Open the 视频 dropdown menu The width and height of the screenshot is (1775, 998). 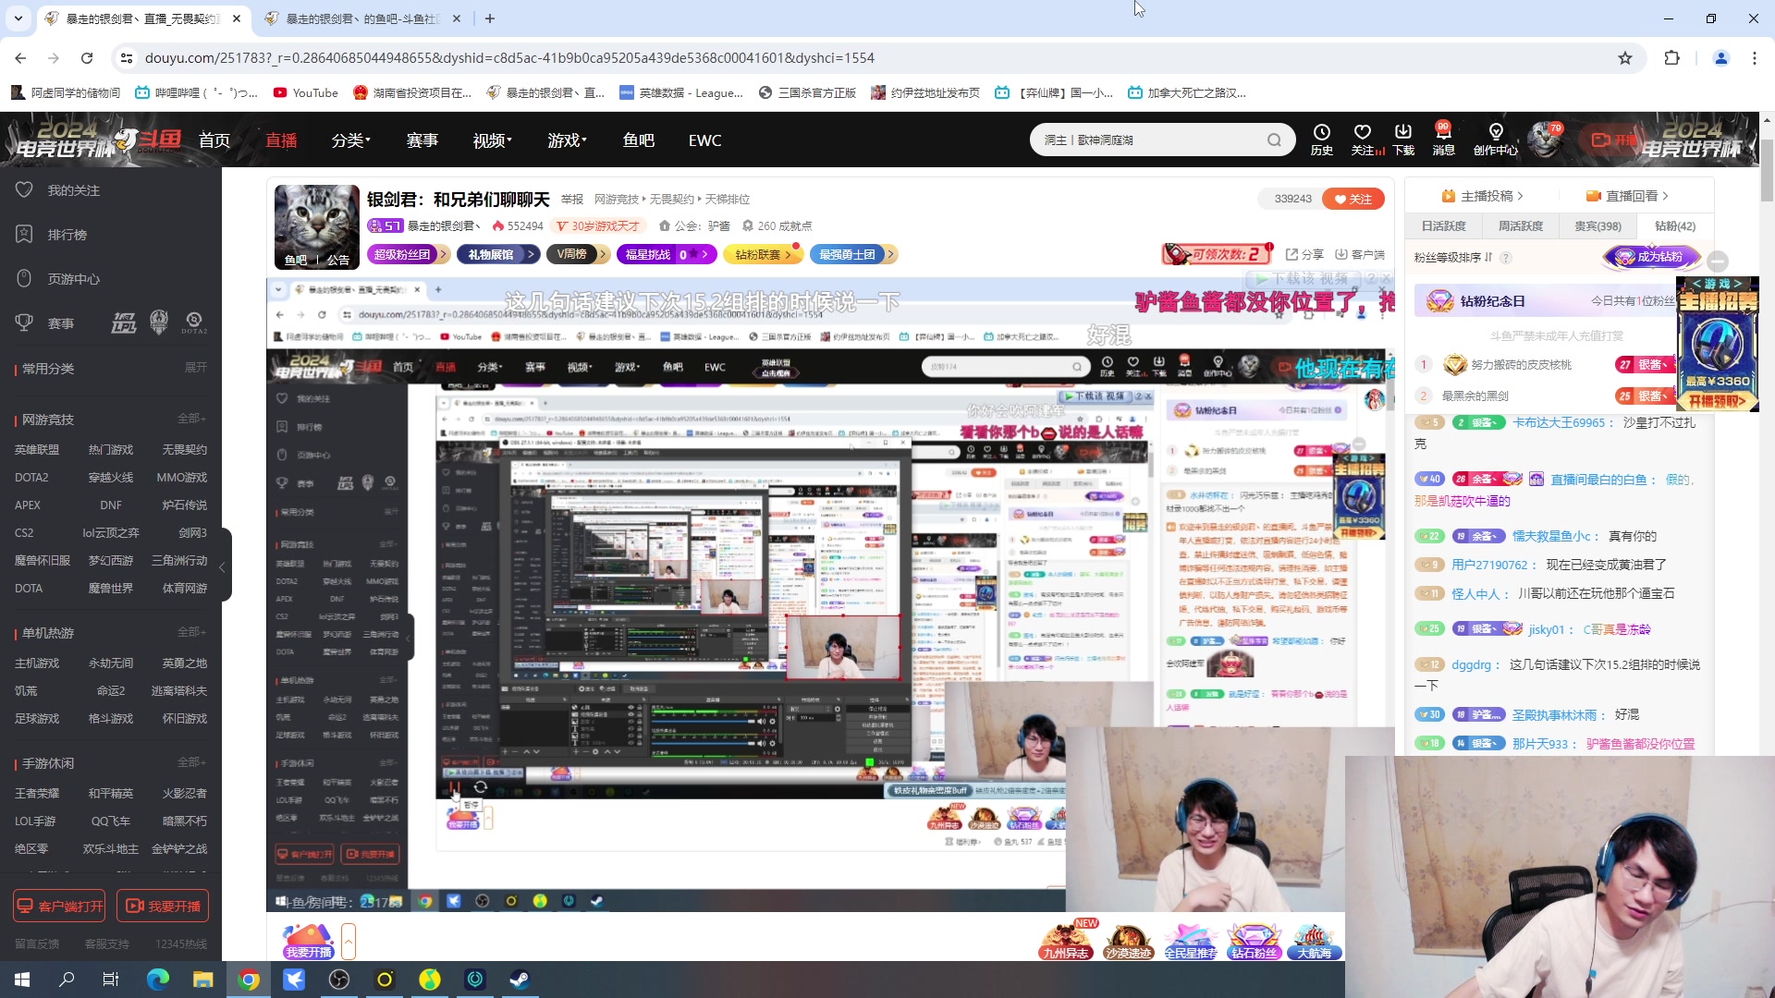click(489, 140)
